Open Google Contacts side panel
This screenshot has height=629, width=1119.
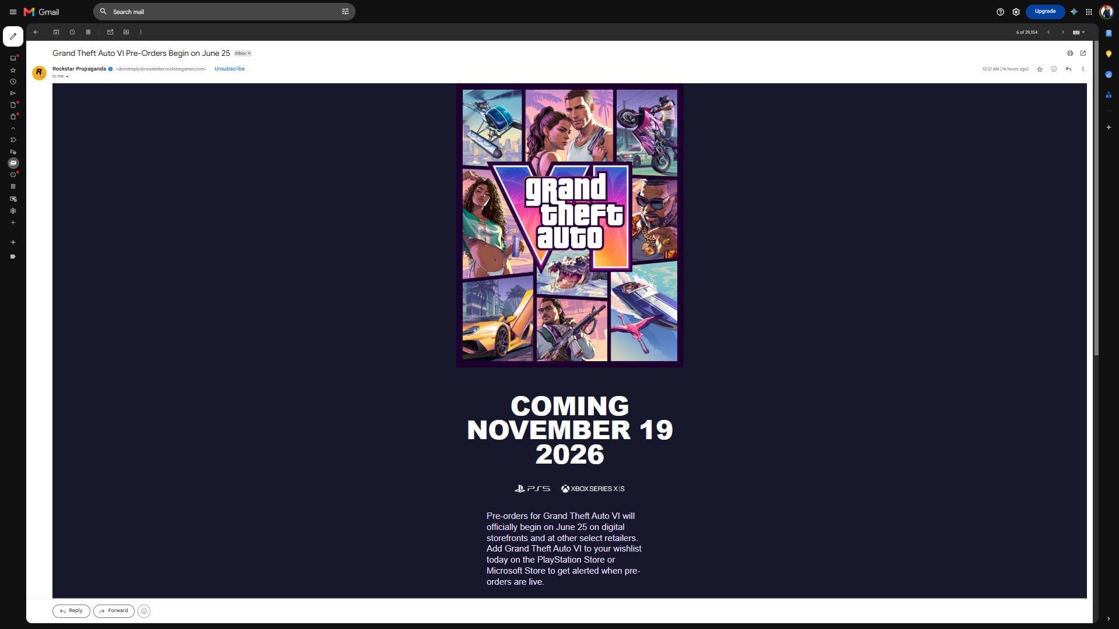coord(1109,94)
